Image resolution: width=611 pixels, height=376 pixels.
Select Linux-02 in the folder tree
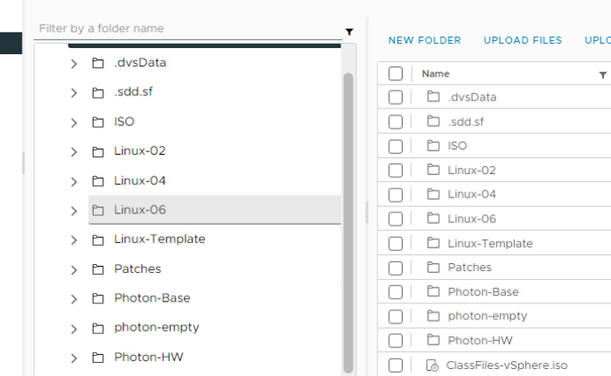click(139, 151)
